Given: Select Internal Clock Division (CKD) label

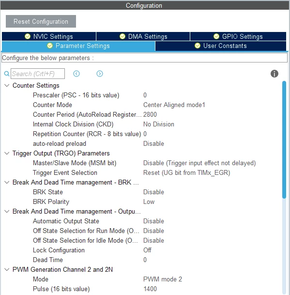Looking at the screenshot, I should (x=73, y=124).
